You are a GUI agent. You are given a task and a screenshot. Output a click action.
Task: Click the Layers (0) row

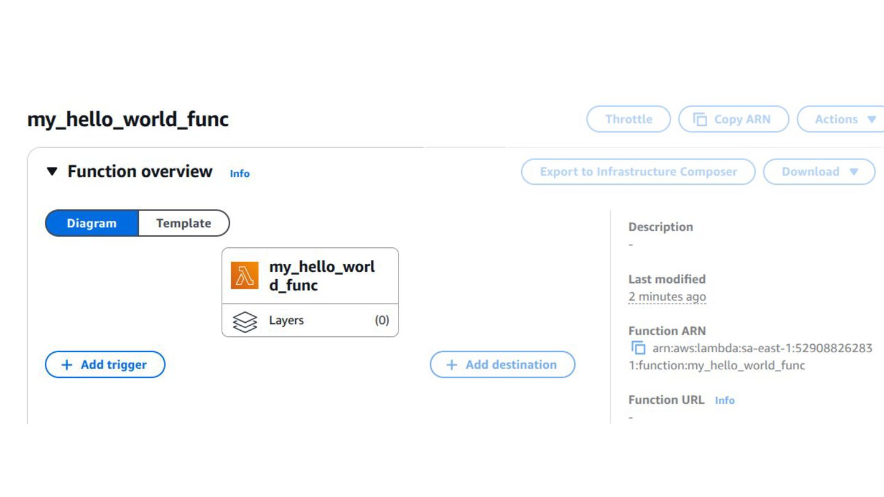point(310,320)
